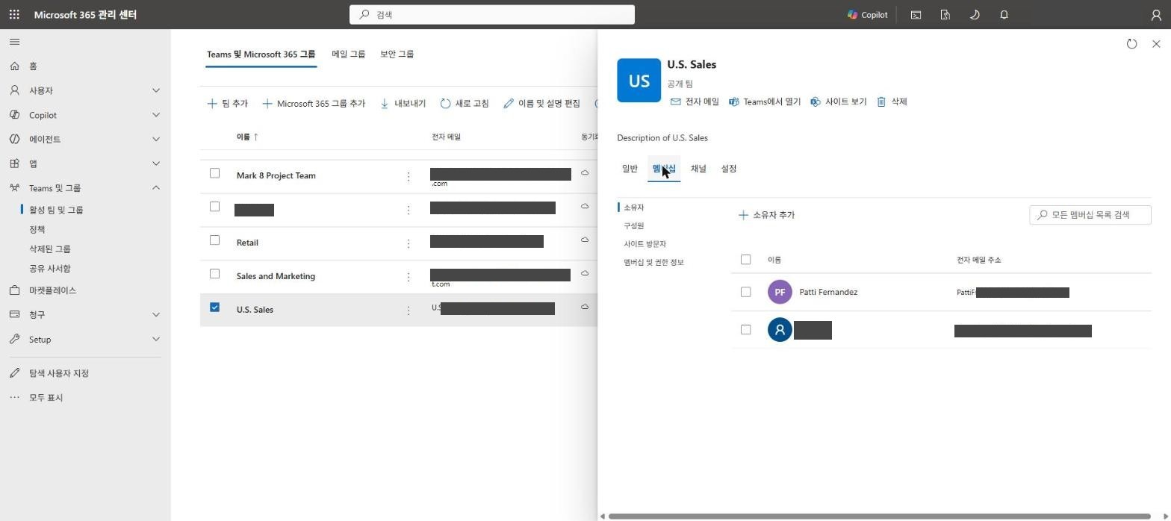This screenshot has height=521, width=1171.
Task: Switch to the 일반 tab
Action: pos(630,169)
